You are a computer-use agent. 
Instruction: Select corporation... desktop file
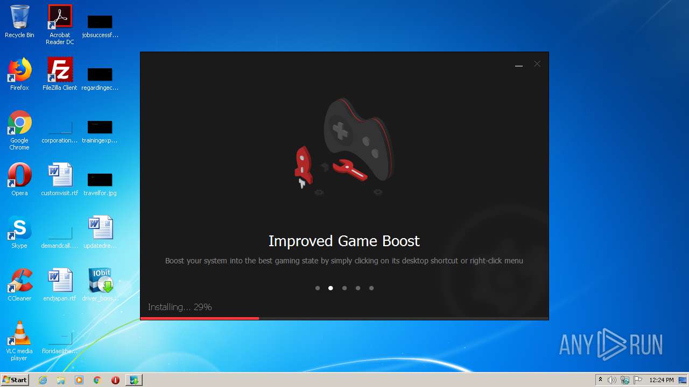coord(60,131)
